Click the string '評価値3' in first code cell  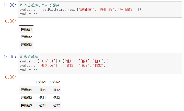tap(126, 9)
